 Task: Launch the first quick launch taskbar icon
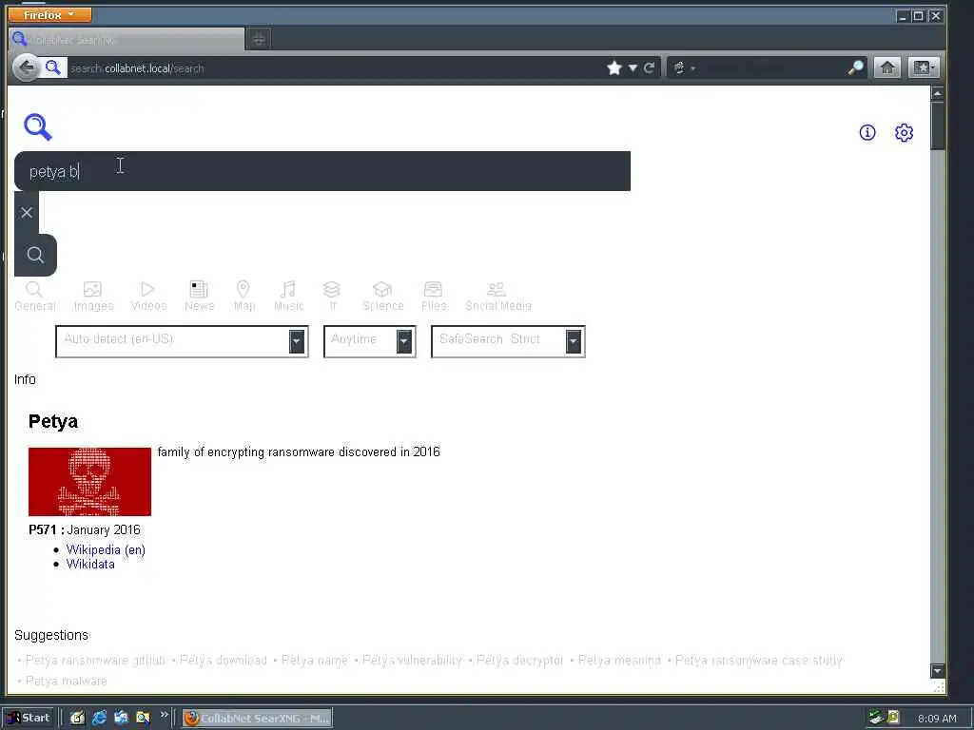(77, 718)
